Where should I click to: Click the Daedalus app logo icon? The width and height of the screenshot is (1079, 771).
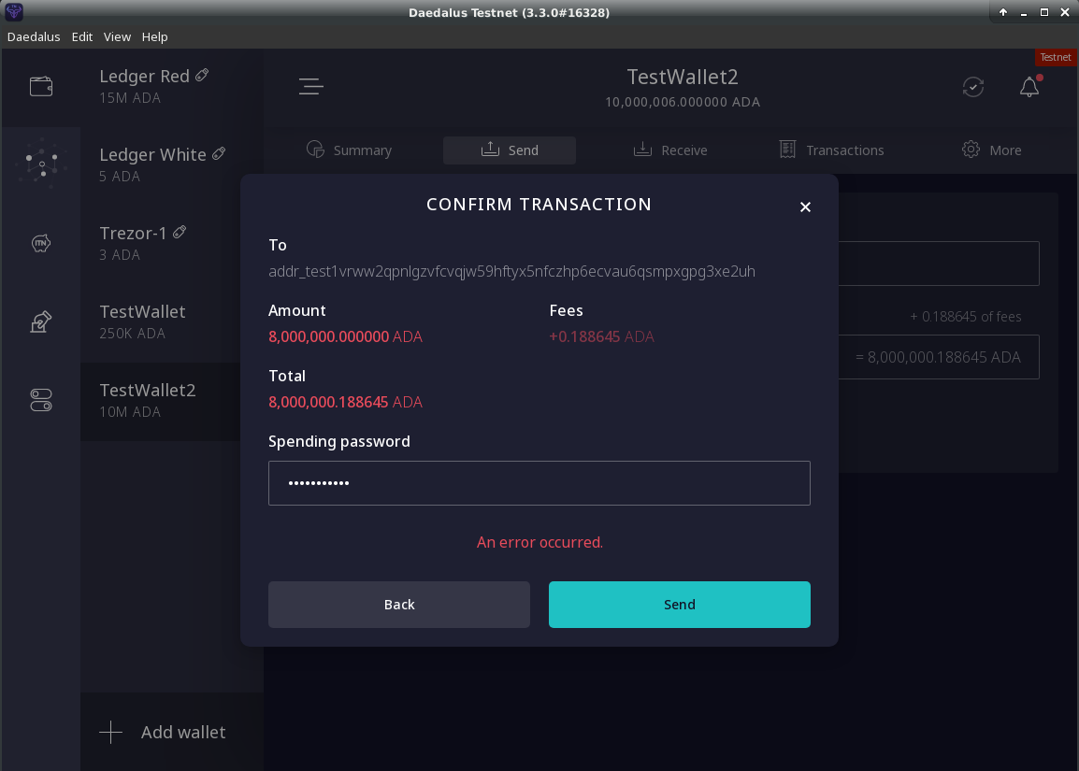click(x=14, y=12)
